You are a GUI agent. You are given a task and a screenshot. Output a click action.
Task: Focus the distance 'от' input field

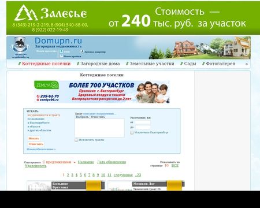[143, 122]
